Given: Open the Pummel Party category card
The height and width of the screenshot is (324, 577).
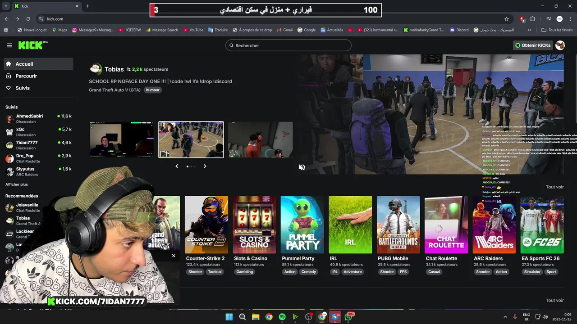Looking at the screenshot, I should [x=302, y=225].
